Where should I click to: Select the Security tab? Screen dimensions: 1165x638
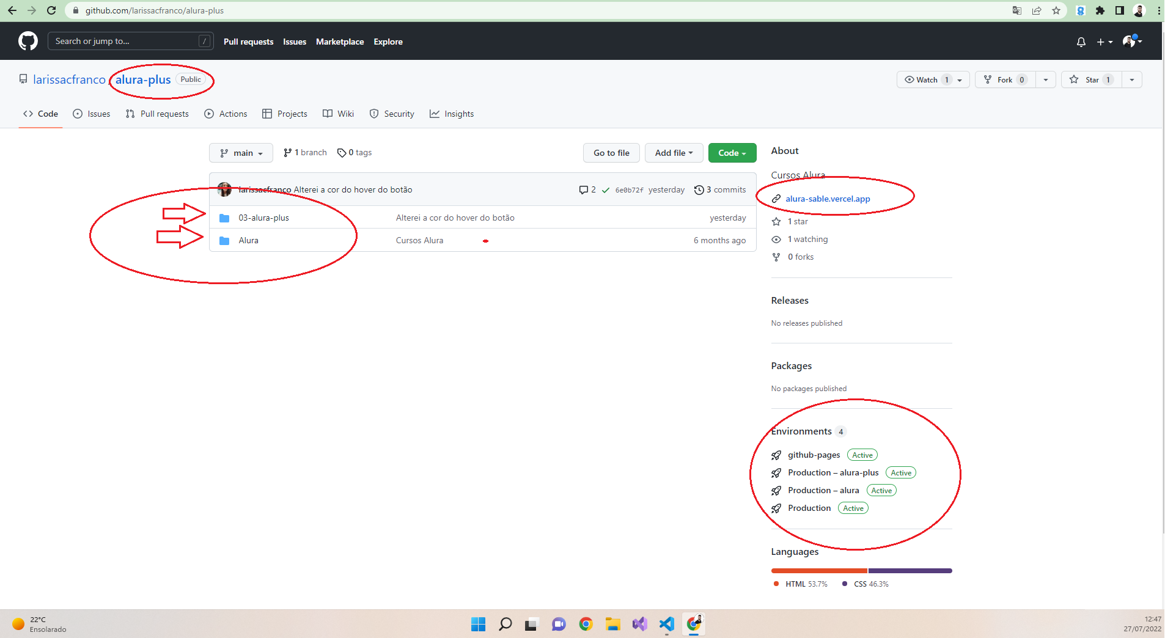tap(392, 114)
